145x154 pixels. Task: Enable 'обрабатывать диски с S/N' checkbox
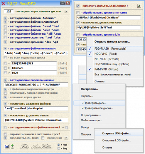(78, 35)
